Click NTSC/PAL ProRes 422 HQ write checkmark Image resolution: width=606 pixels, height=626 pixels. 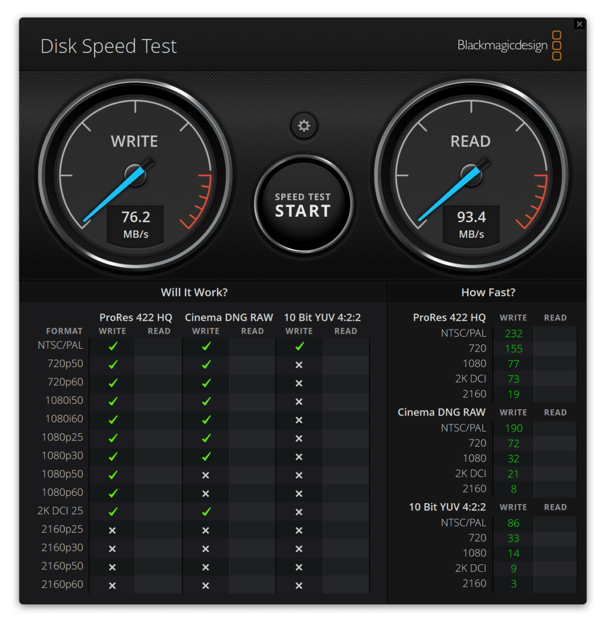point(113,346)
